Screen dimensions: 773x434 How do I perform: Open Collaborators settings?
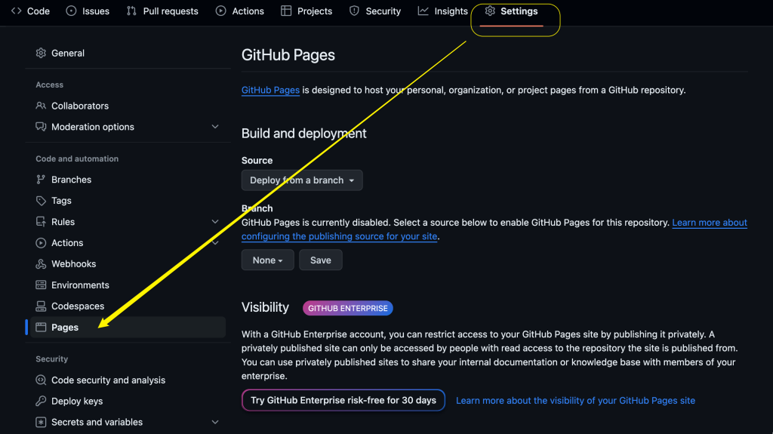pyautogui.click(x=128, y=106)
